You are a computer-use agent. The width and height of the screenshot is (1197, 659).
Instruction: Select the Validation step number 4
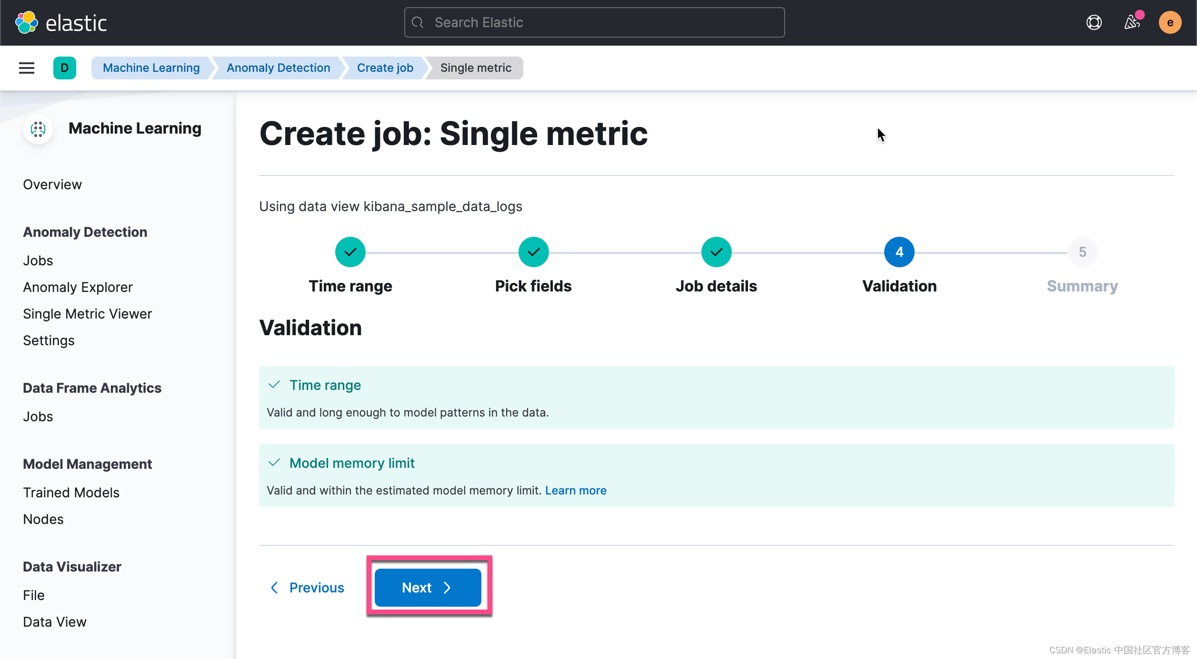pyautogui.click(x=899, y=252)
